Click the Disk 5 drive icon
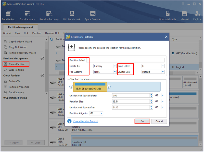The width and height of the screenshot is (204, 152). 53,142
